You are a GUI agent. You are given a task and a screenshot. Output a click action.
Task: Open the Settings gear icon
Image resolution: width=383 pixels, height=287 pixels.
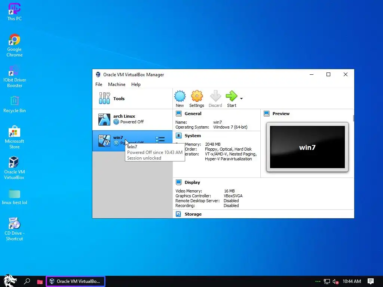[x=197, y=96]
